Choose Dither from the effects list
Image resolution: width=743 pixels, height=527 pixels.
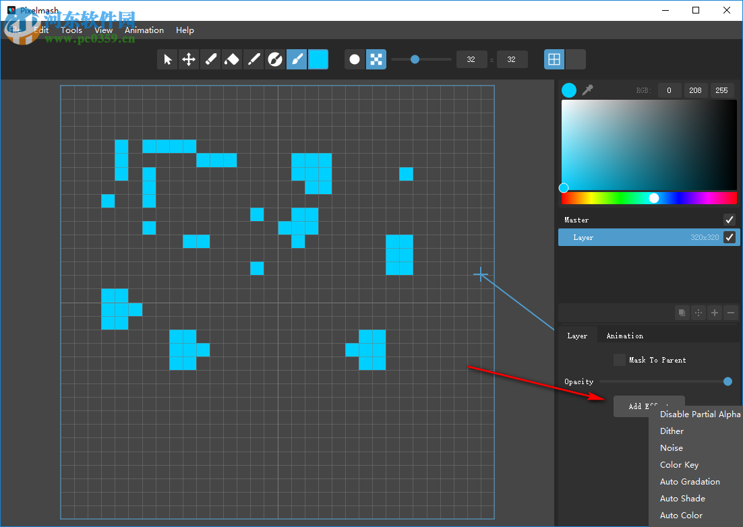pyautogui.click(x=672, y=431)
